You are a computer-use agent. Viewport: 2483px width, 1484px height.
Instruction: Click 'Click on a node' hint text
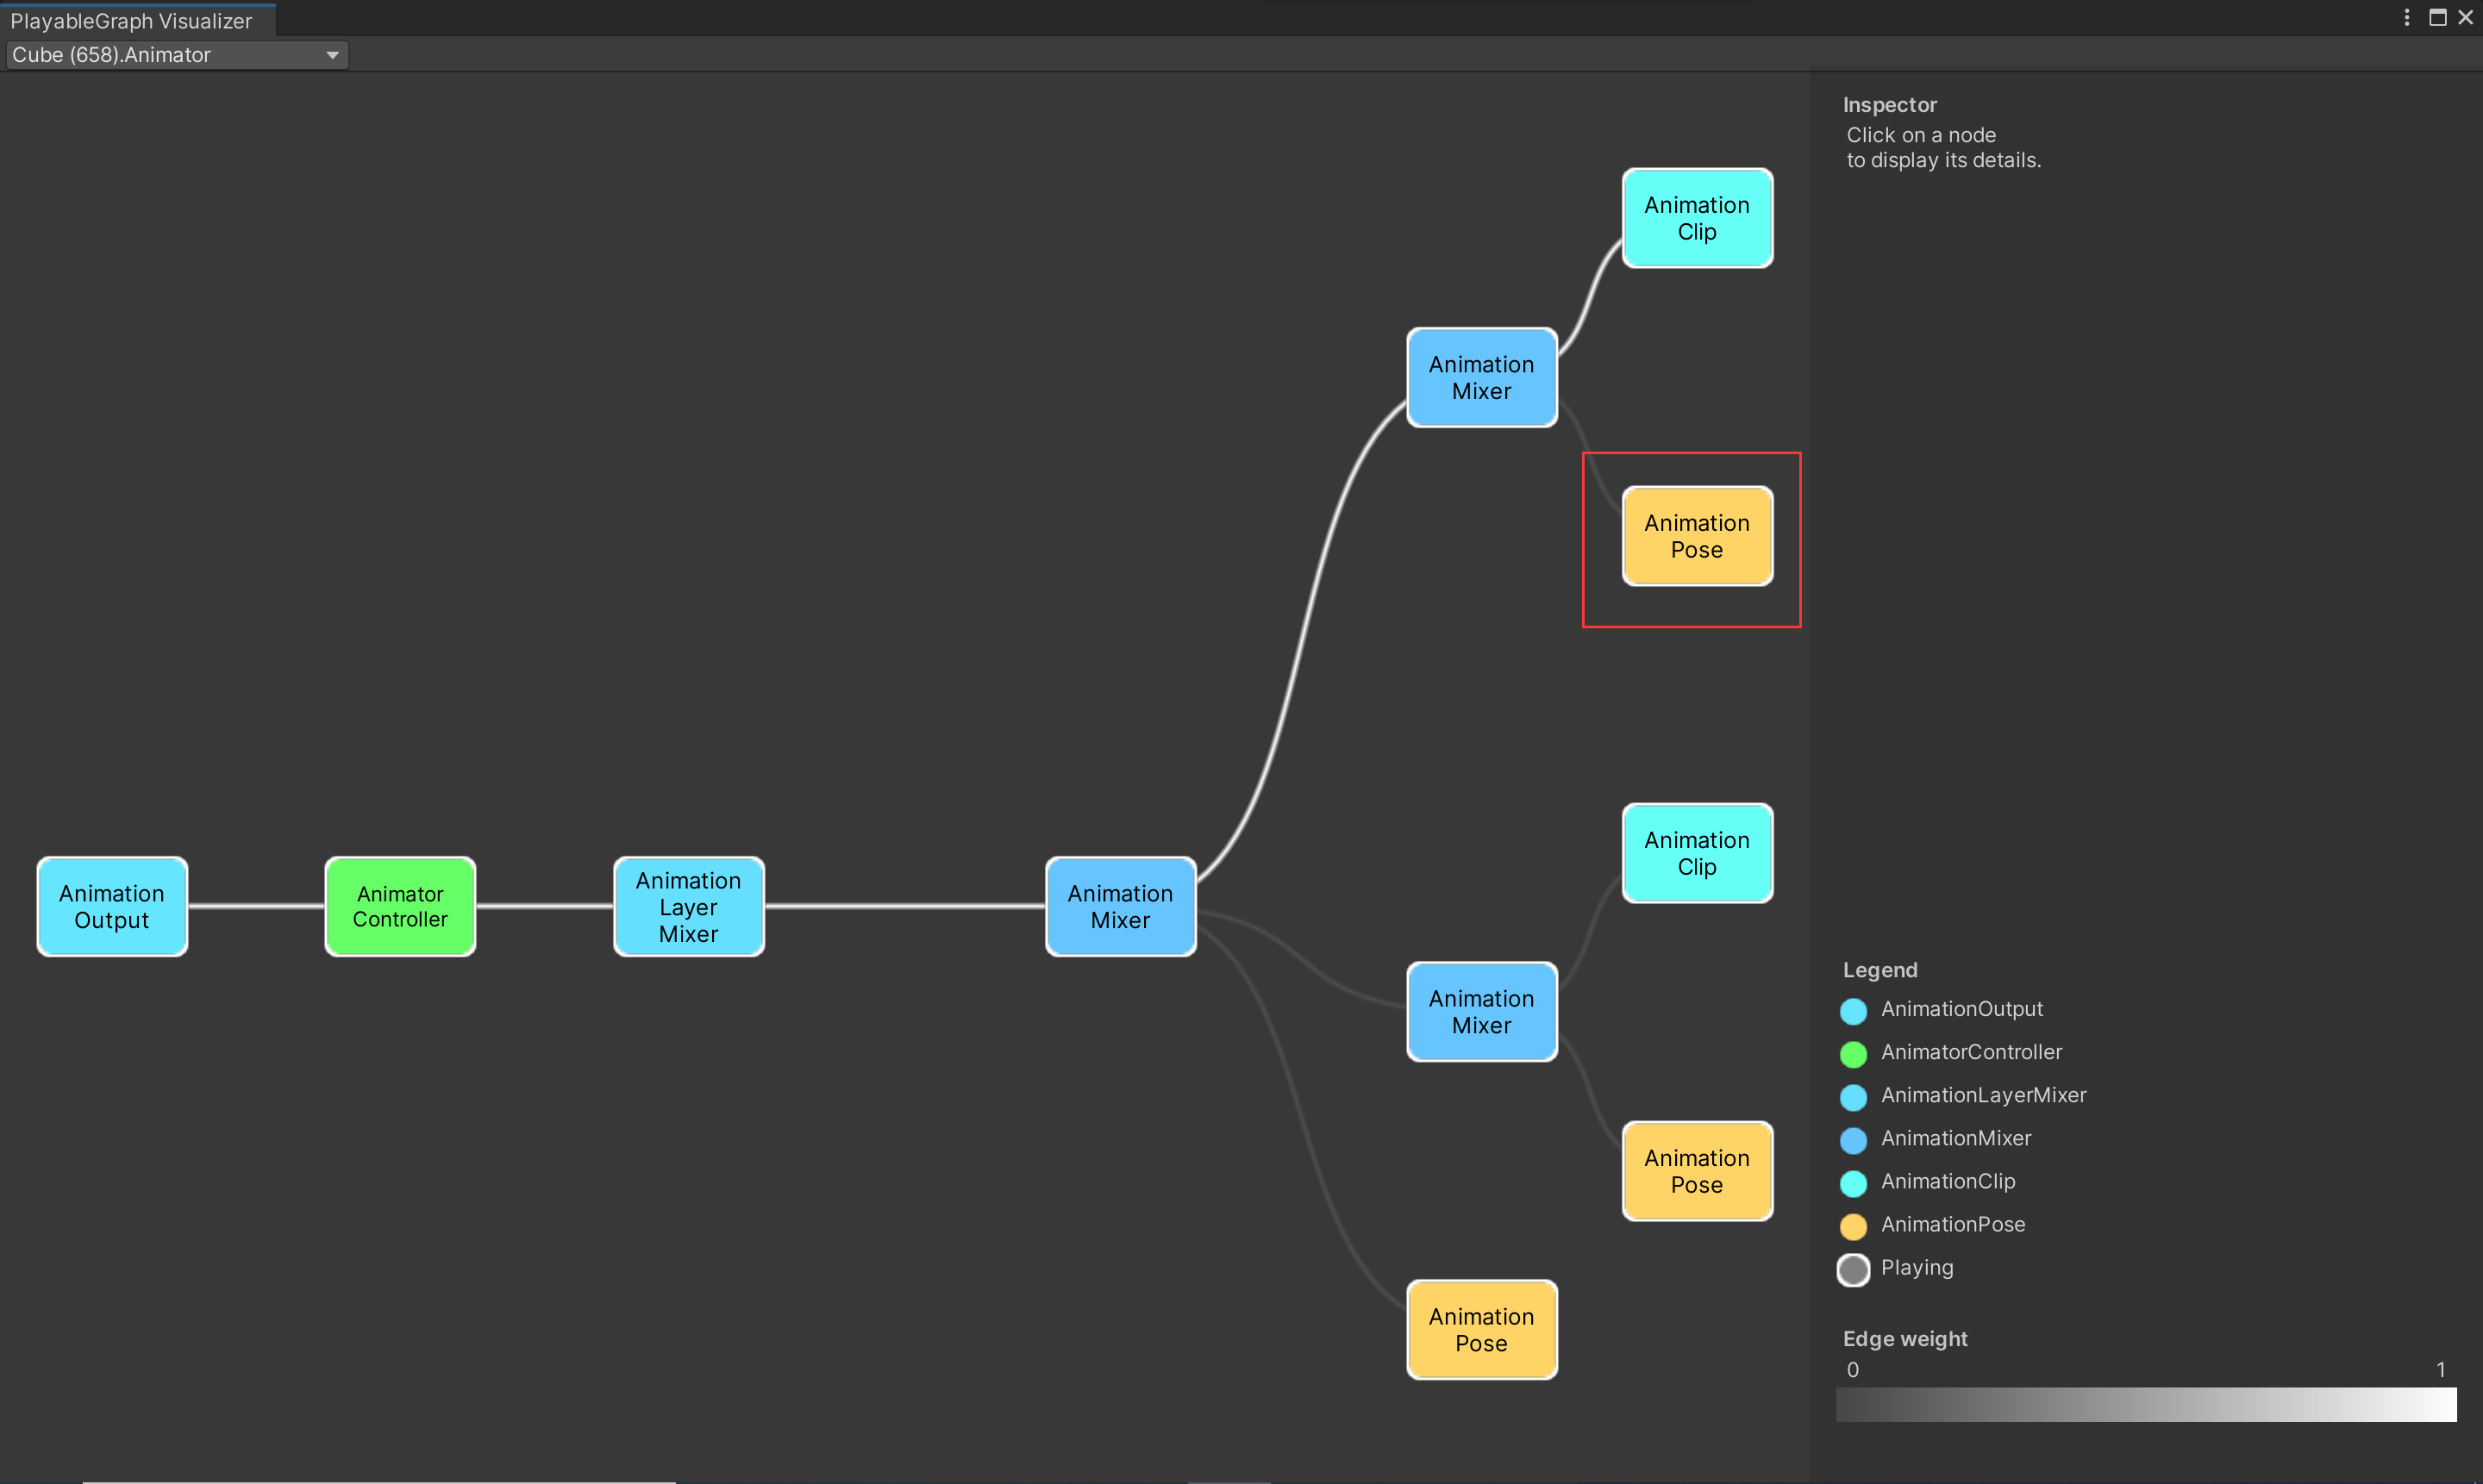click(1921, 135)
